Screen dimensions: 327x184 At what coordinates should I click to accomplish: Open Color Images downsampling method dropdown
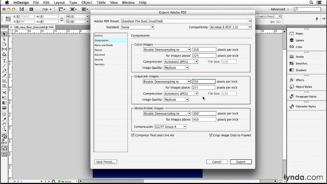[x=167, y=50]
